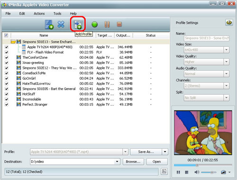237x180 pixels.
Task: Click the Xmas-greeting video file icon
Action: [x=18, y=63]
